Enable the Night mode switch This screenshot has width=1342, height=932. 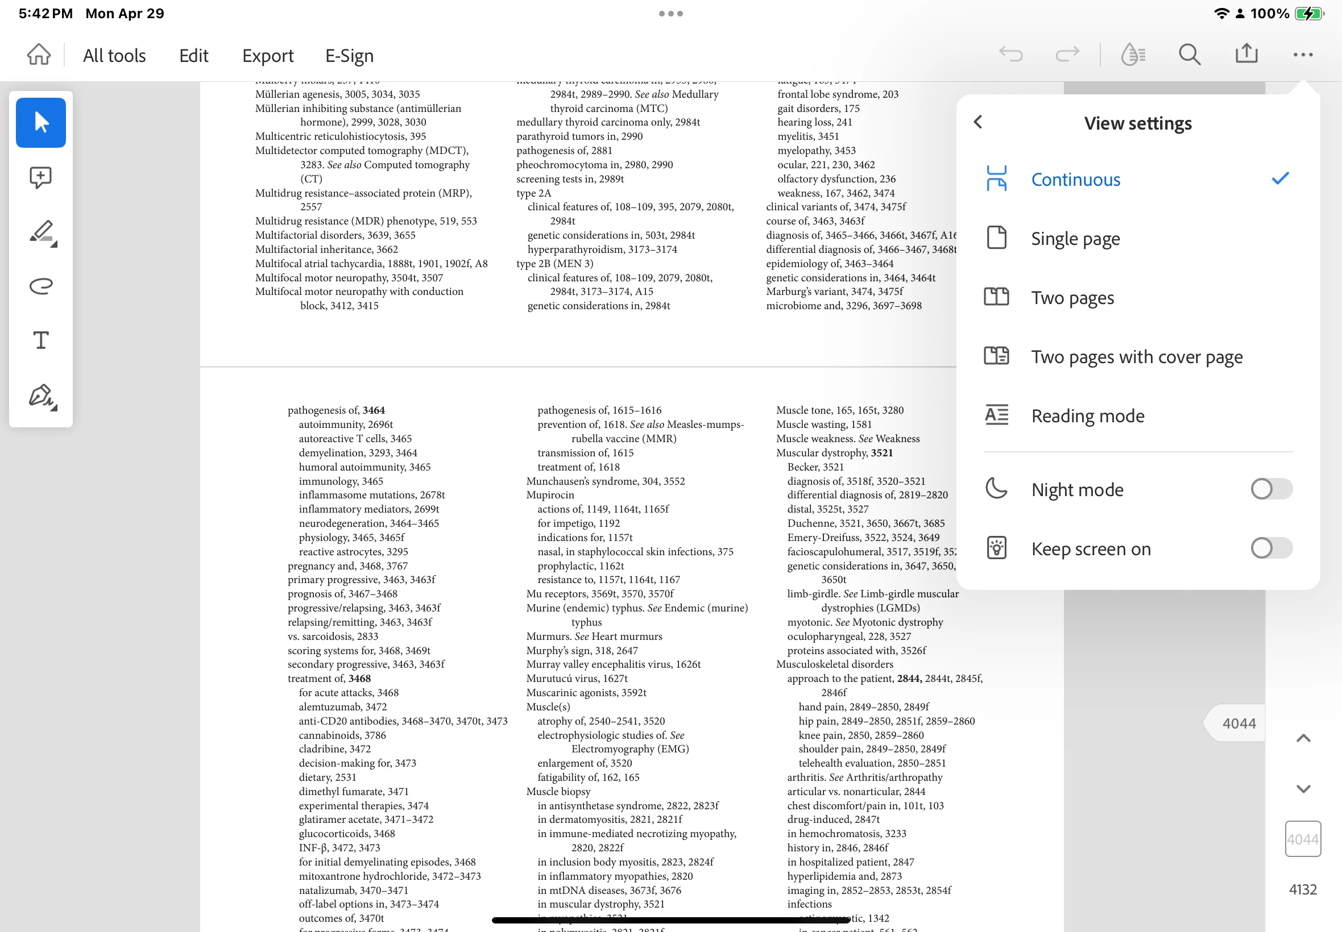1271,489
